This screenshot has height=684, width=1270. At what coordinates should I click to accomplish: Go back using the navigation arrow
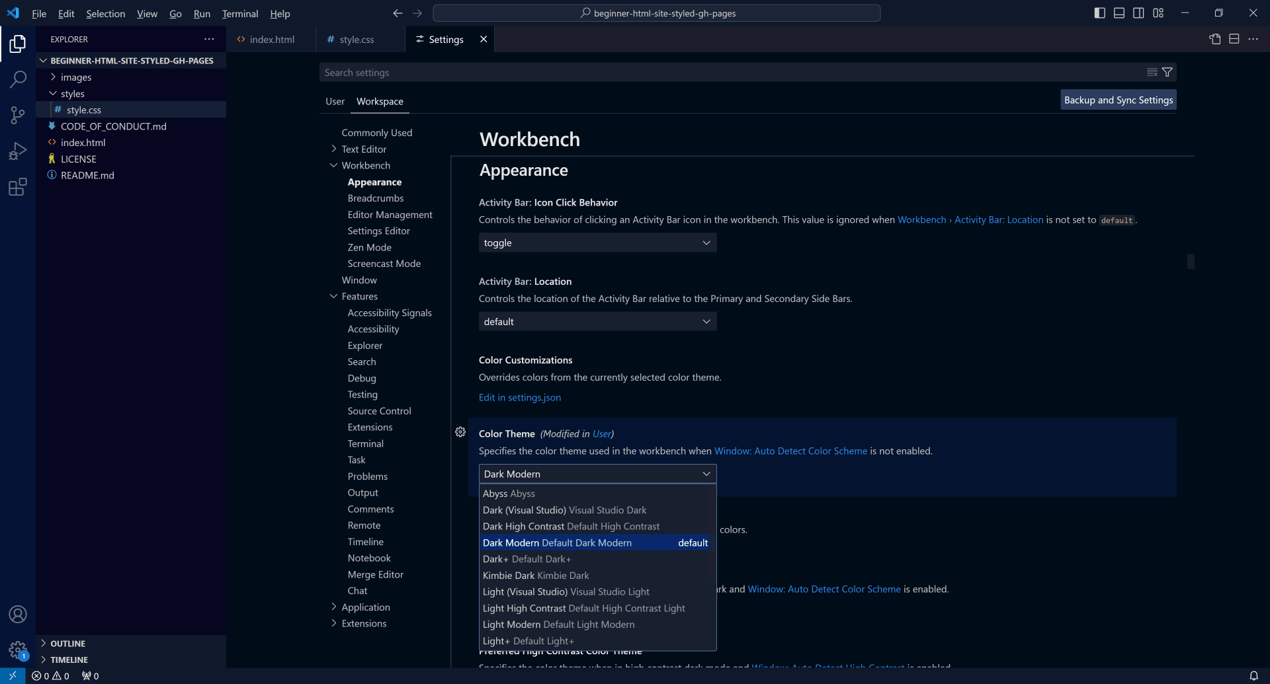[x=398, y=13]
